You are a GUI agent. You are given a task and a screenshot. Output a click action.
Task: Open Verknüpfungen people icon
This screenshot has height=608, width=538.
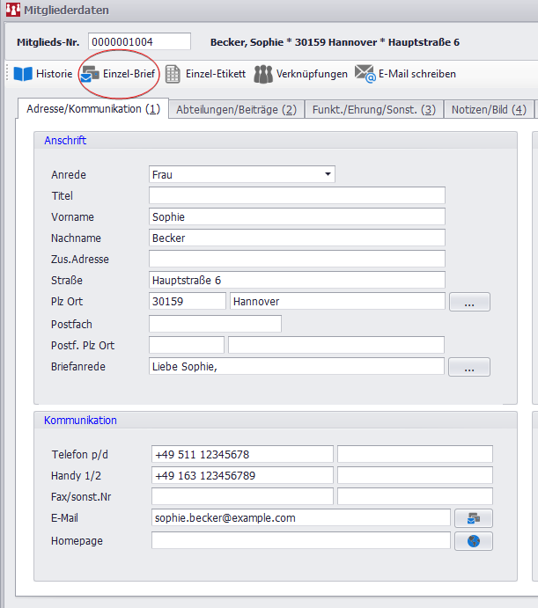pyautogui.click(x=263, y=74)
